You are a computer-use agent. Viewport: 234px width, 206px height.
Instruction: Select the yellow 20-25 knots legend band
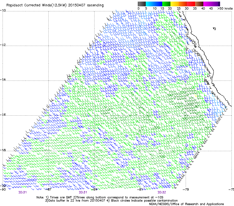[x=175, y=4]
